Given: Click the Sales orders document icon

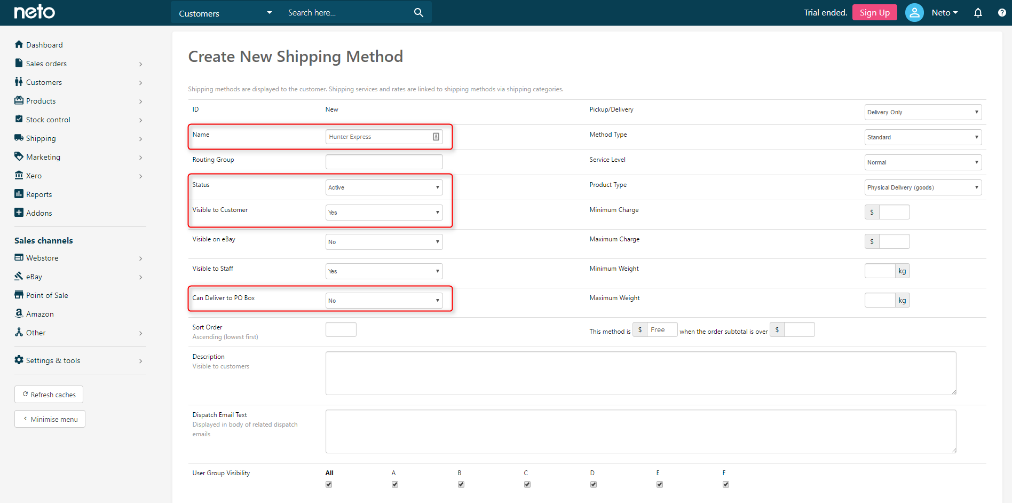Looking at the screenshot, I should (19, 63).
